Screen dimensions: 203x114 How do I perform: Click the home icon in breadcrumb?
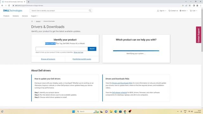pyautogui.click(x=32, y=21)
